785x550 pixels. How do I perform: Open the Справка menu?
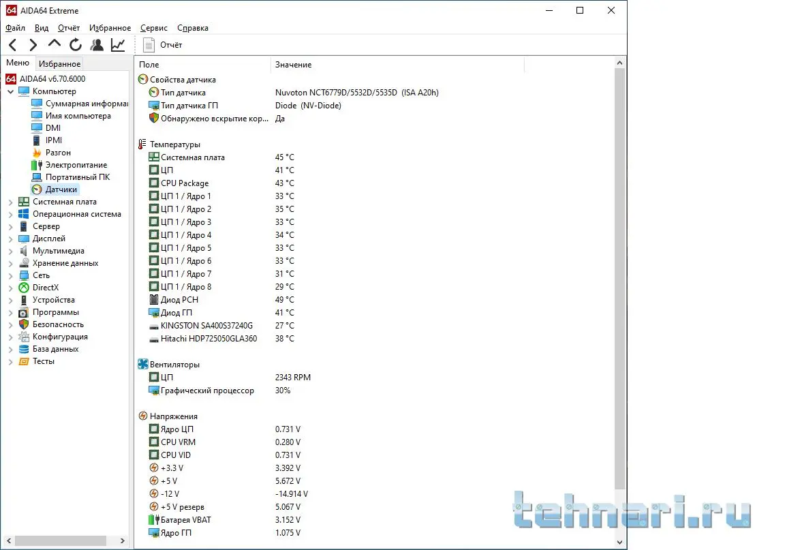(x=193, y=28)
